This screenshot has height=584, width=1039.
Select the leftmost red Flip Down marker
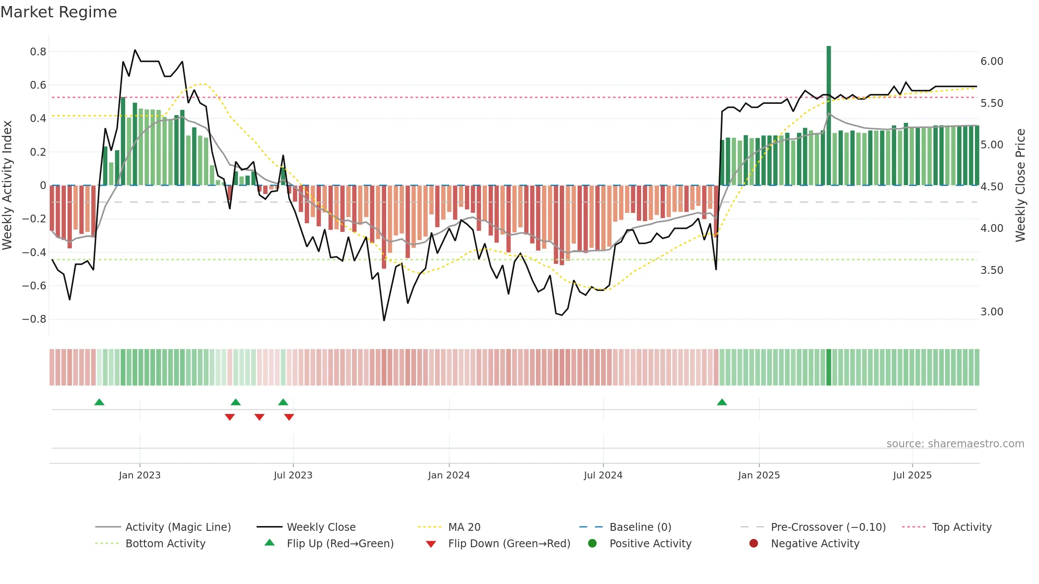tap(230, 417)
